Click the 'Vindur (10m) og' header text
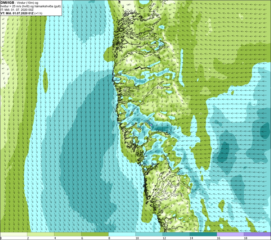Image resolution: width=271 pixels, height=240 pixels. pyautogui.click(x=27, y=3)
